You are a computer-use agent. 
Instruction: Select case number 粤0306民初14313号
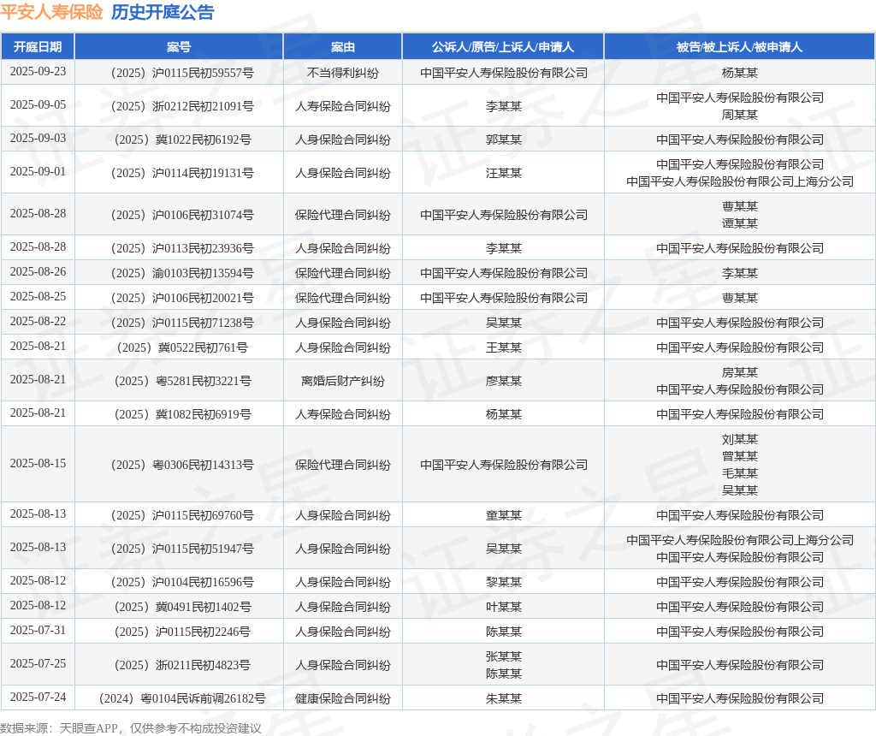[182, 465]
